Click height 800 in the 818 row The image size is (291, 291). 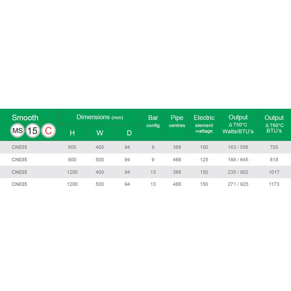(x=72, y=160)
